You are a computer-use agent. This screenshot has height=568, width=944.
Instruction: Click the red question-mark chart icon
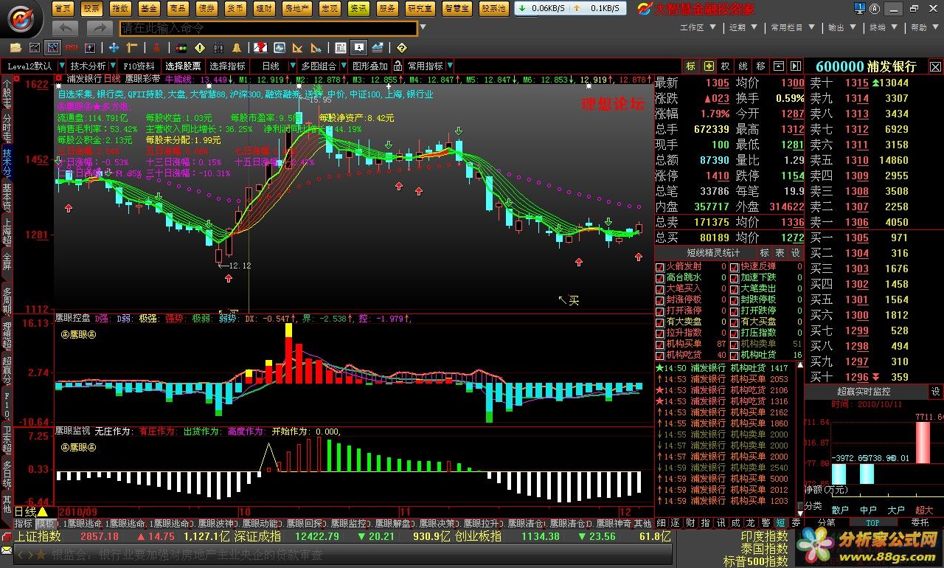[261, 48]
